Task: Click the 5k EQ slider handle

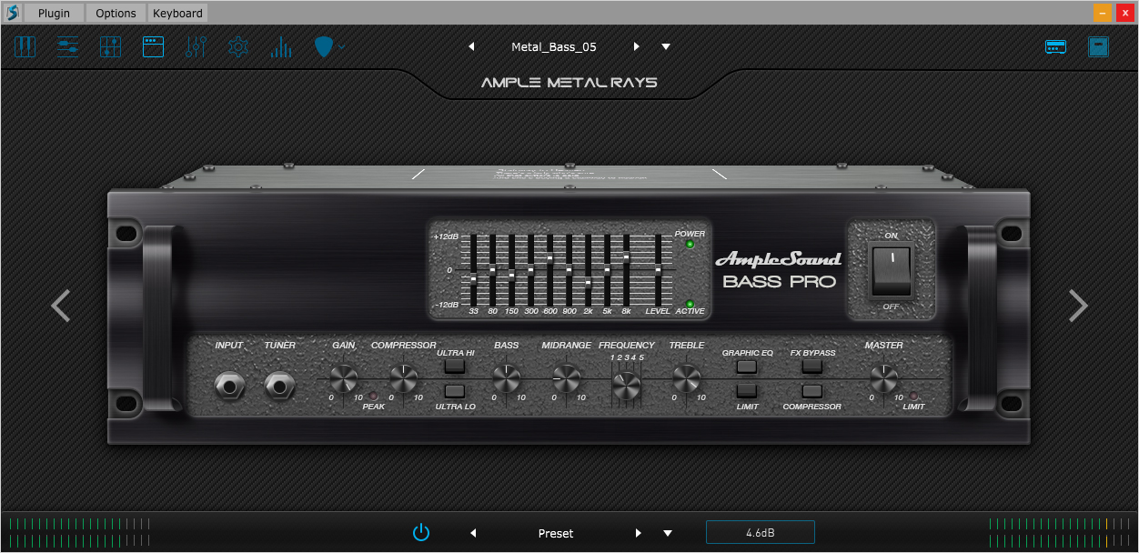Action: click(607, 269)
